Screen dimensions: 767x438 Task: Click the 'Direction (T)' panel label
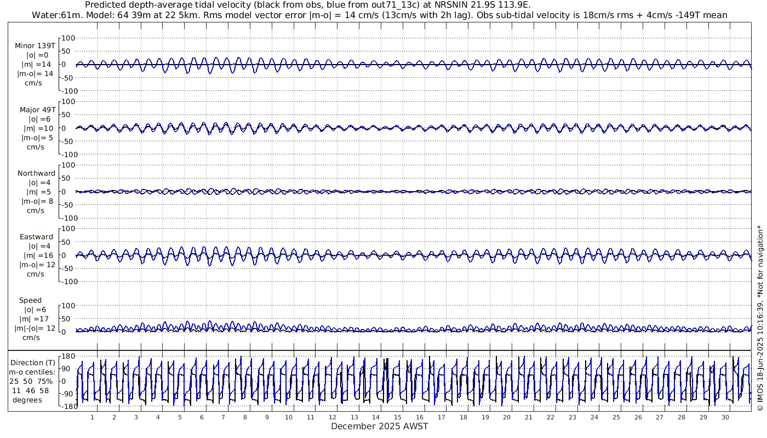(x=33, y=362)
